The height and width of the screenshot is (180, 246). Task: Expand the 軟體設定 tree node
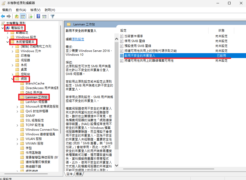tap(7, 33)
